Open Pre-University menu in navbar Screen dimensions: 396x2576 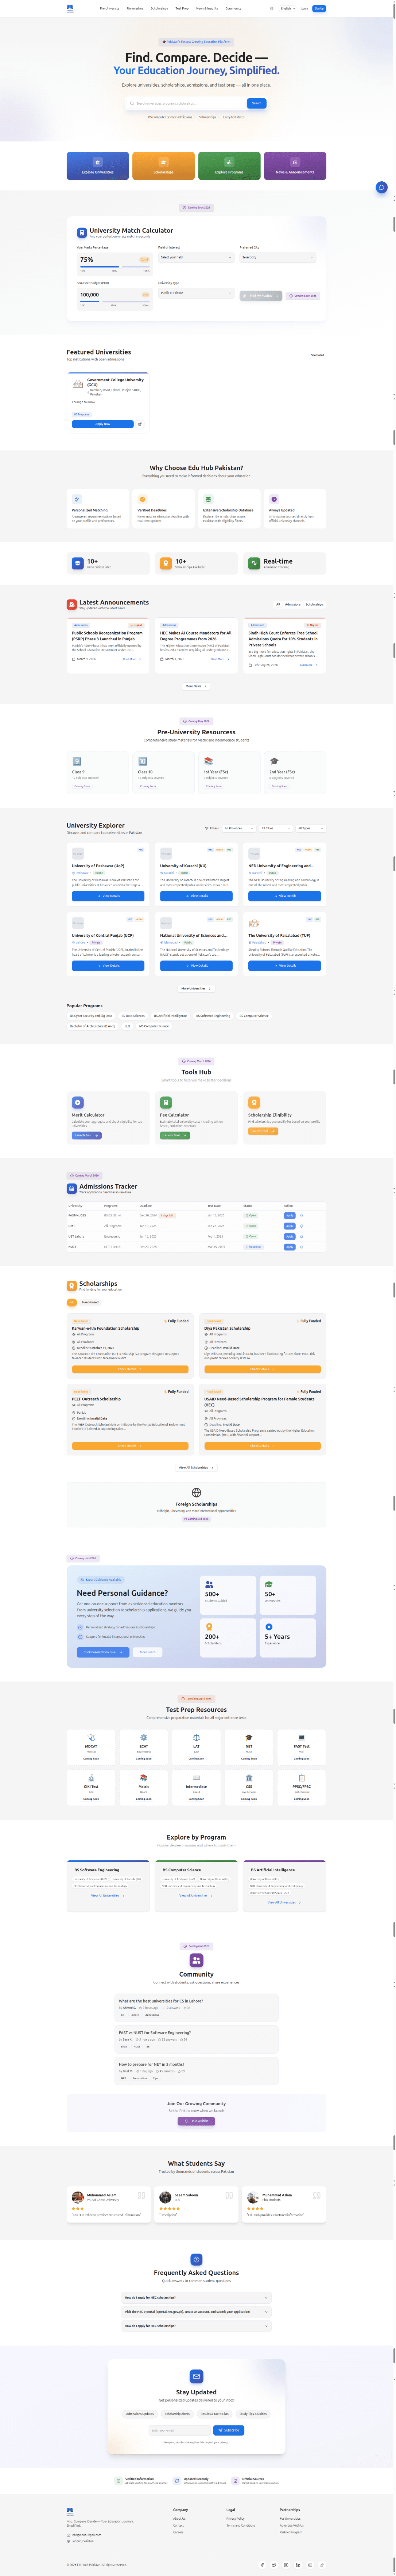pos(110,8)
